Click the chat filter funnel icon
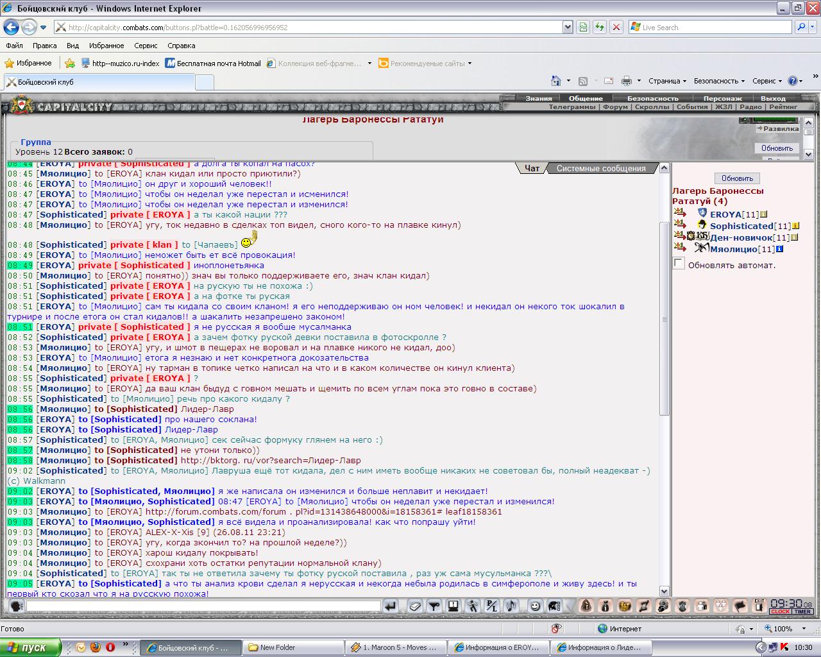Screen dimensions: 821x657 pos(434,606)
